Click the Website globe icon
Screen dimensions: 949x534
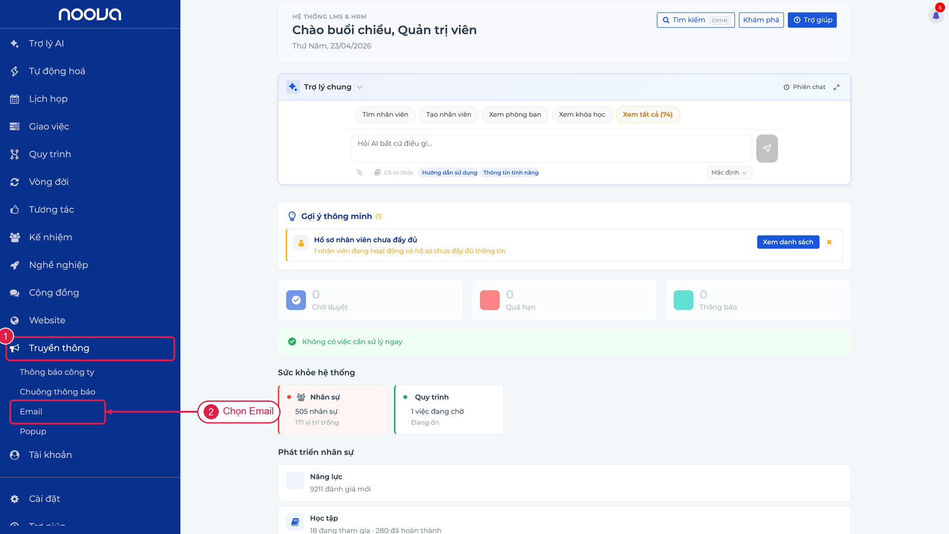coord(15,320)
